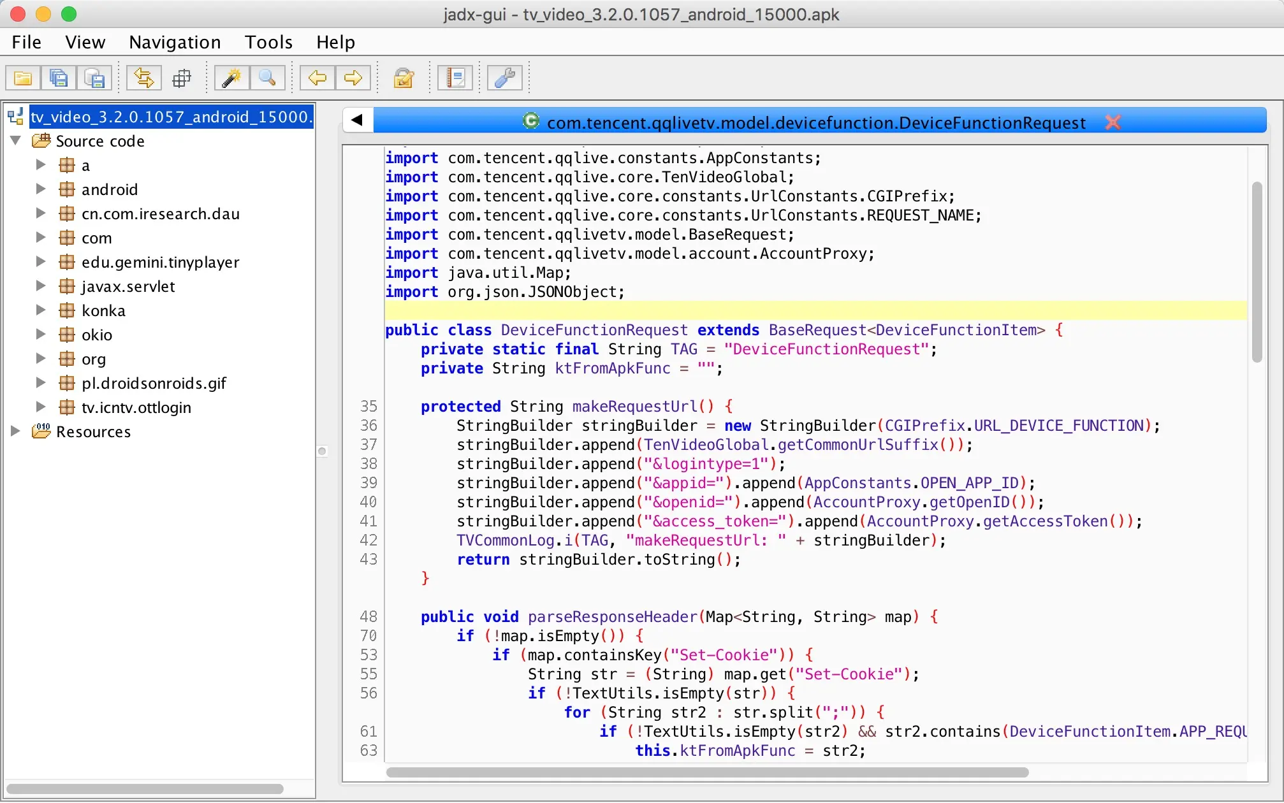Screen dimensions: 1284x803
Task: Click the tab scroll left arrow button
Action: pos(358,120)
